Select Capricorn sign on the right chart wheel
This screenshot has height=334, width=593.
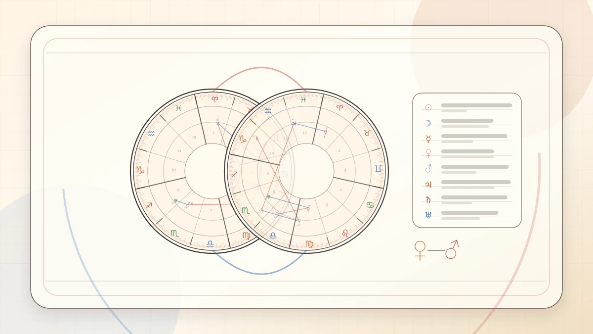click(x=243, y=139)
